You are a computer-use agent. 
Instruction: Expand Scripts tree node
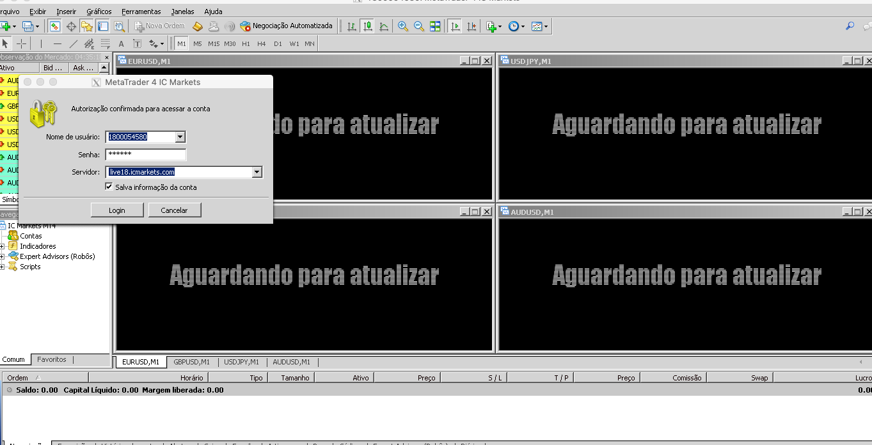[3, 267]
